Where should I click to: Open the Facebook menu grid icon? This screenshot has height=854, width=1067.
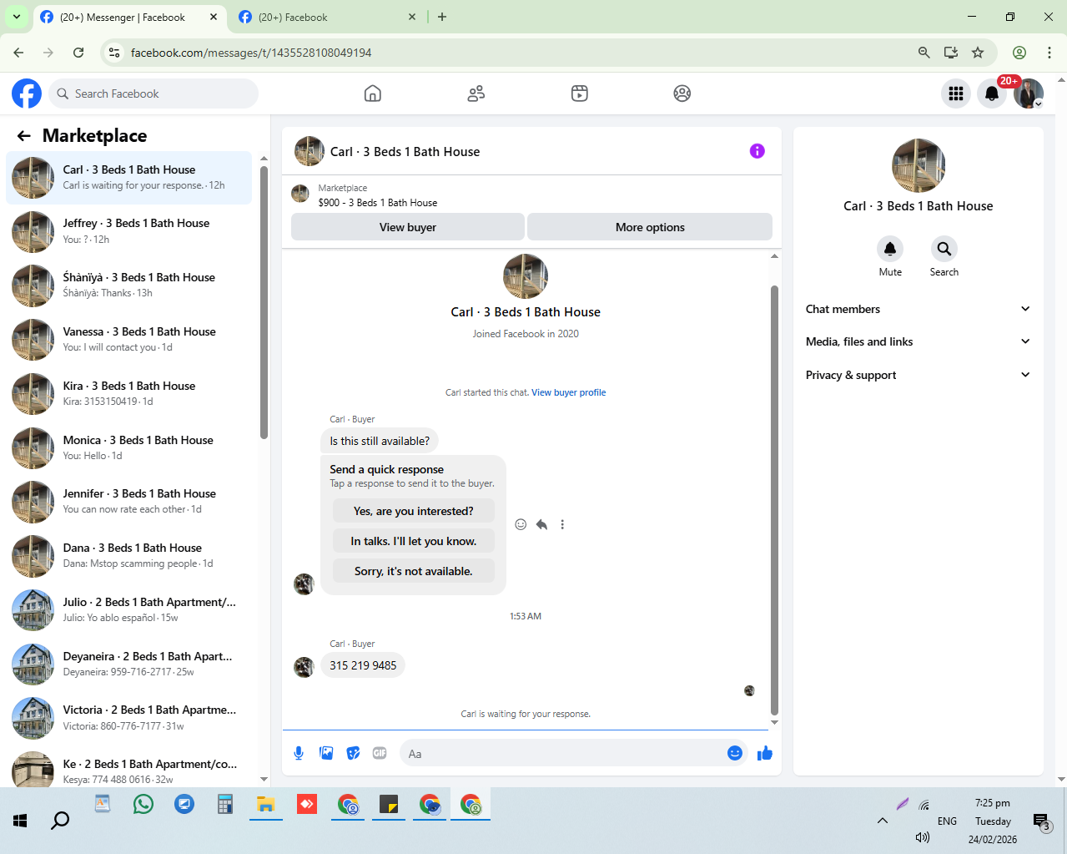(x=956, y=93)
